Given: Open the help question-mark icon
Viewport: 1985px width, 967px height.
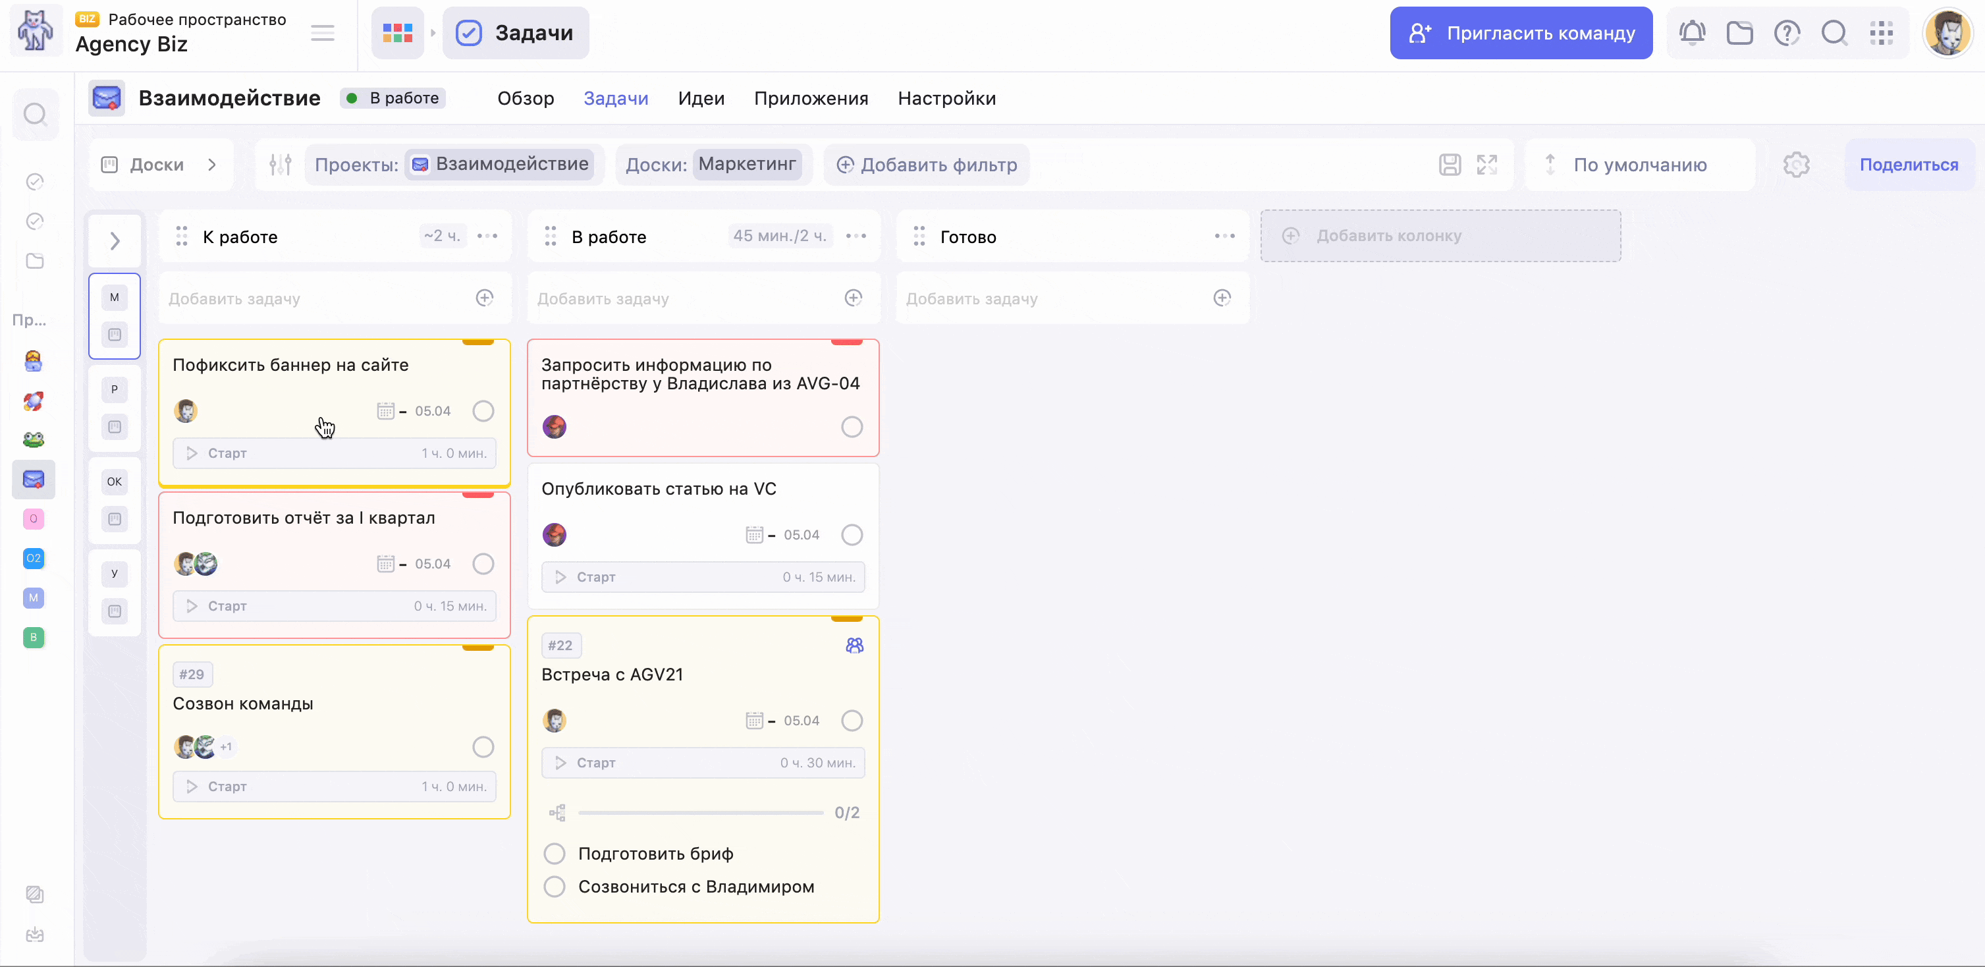Looking at the screenshot, I should coord(1787,33).
